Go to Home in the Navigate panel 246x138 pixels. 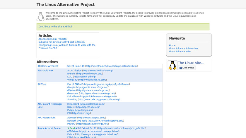(x=172, y=45)
